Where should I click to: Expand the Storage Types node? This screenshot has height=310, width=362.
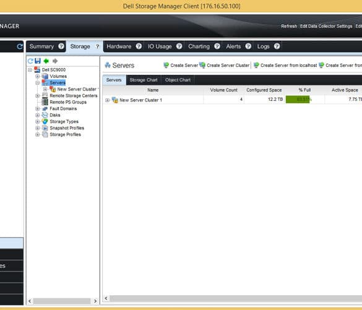[37, 121]
